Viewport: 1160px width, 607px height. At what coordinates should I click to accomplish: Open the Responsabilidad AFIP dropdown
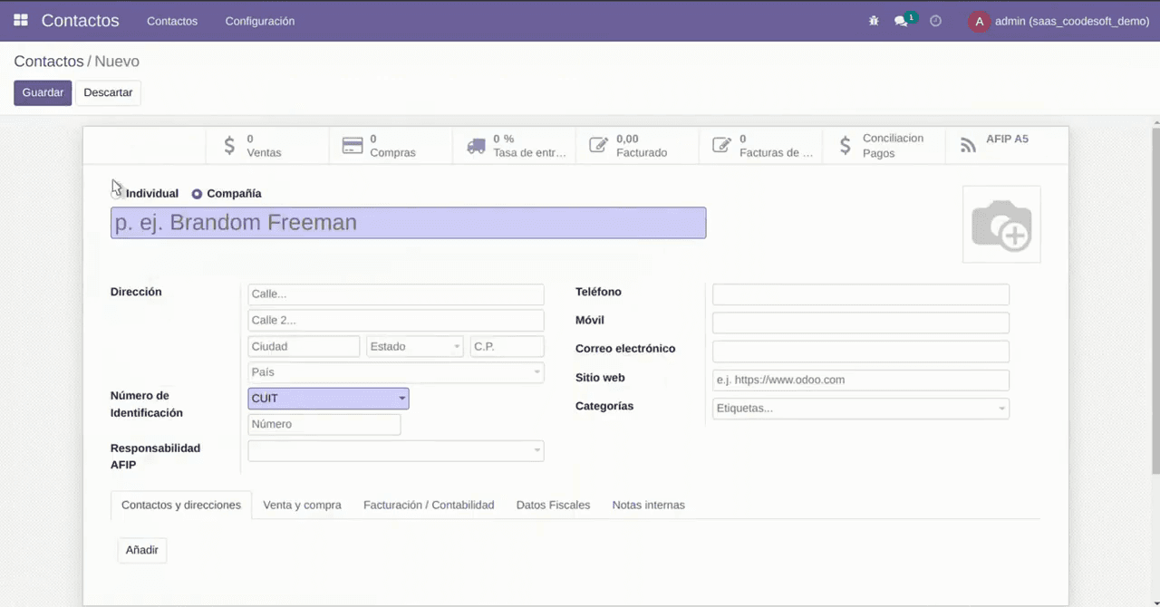[x=396, y=451]
